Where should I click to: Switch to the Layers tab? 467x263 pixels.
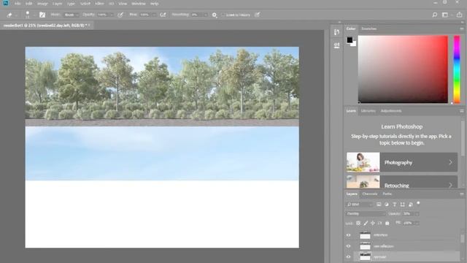click(352, 194)
